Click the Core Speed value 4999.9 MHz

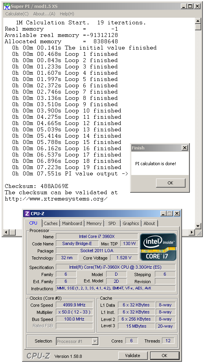coord(74,305)
